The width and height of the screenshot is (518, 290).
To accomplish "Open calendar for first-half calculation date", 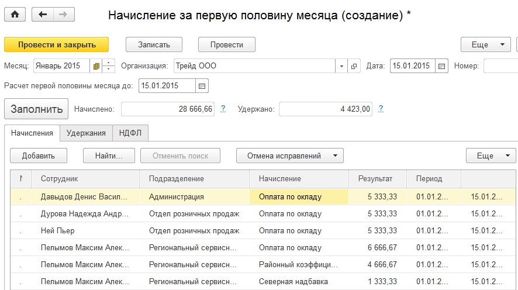I will [202, 86].
